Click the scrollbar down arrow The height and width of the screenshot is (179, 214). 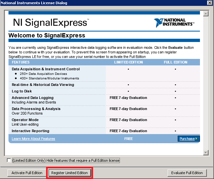coord(206,153)
